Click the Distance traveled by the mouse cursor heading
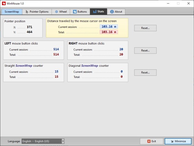Image resolution: width=194 pixels, height=146 pixels. (82, 21)
